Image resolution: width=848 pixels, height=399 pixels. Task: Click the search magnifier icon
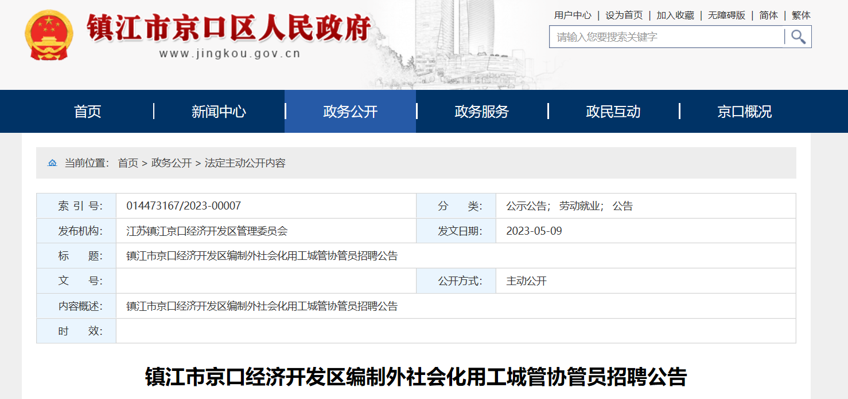tap(798, 37)
